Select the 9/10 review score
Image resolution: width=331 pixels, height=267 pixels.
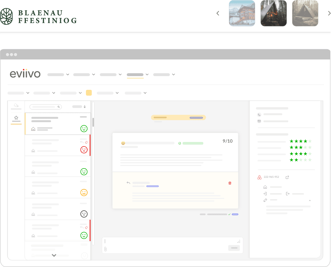[x=227, y=141]
